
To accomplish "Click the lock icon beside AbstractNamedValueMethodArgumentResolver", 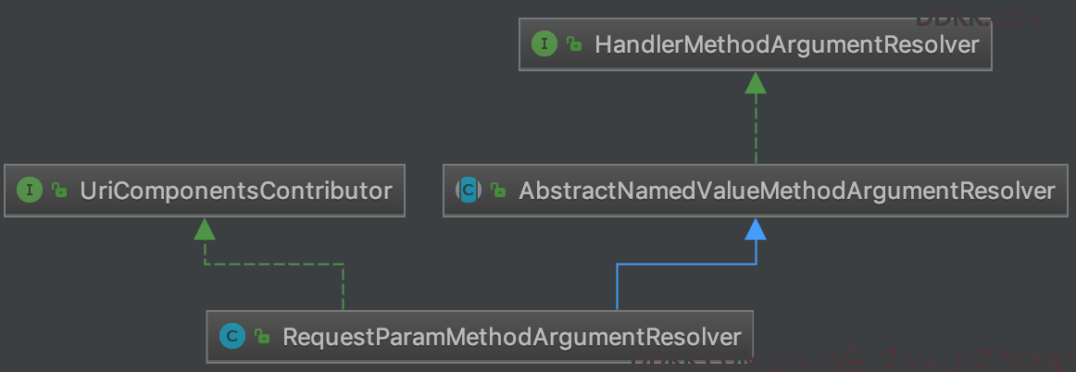I will (498, 190).
